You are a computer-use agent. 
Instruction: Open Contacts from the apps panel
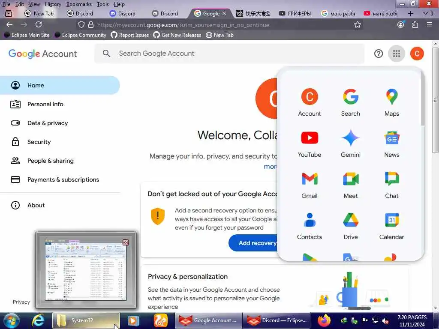310,226
